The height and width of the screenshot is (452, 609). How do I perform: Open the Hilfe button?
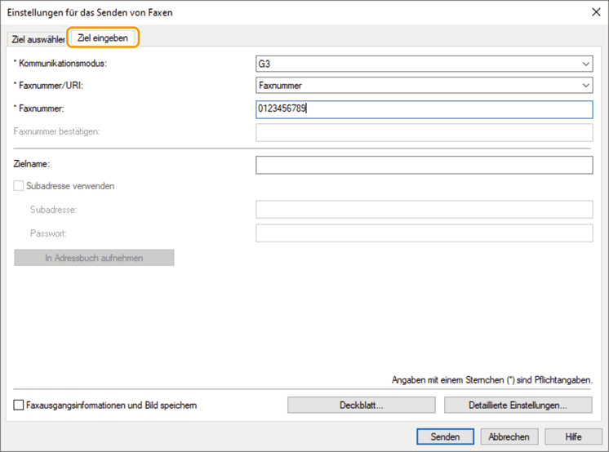coord(573,436)
